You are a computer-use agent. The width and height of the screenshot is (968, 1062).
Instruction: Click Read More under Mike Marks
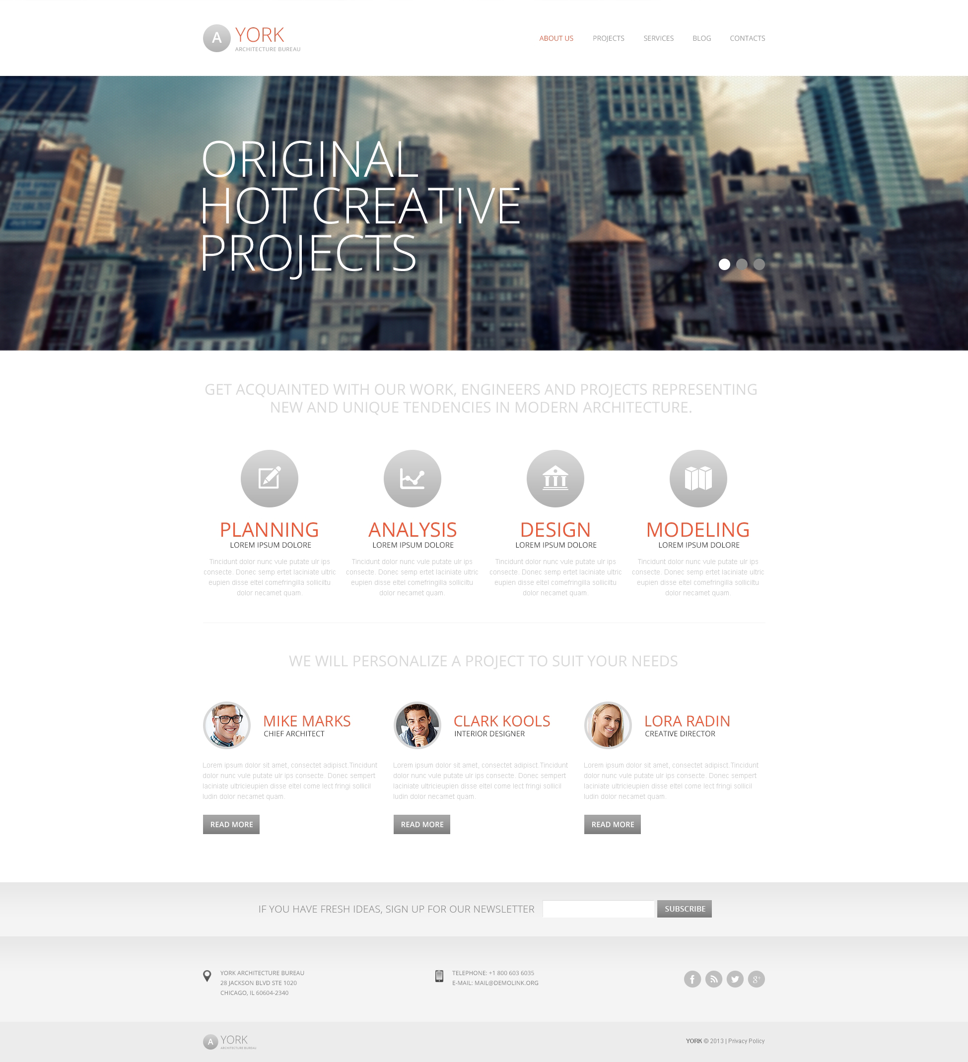point(231,824)
